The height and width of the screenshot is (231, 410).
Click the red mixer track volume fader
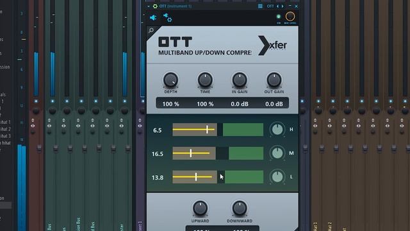click(x=39, y=148)
